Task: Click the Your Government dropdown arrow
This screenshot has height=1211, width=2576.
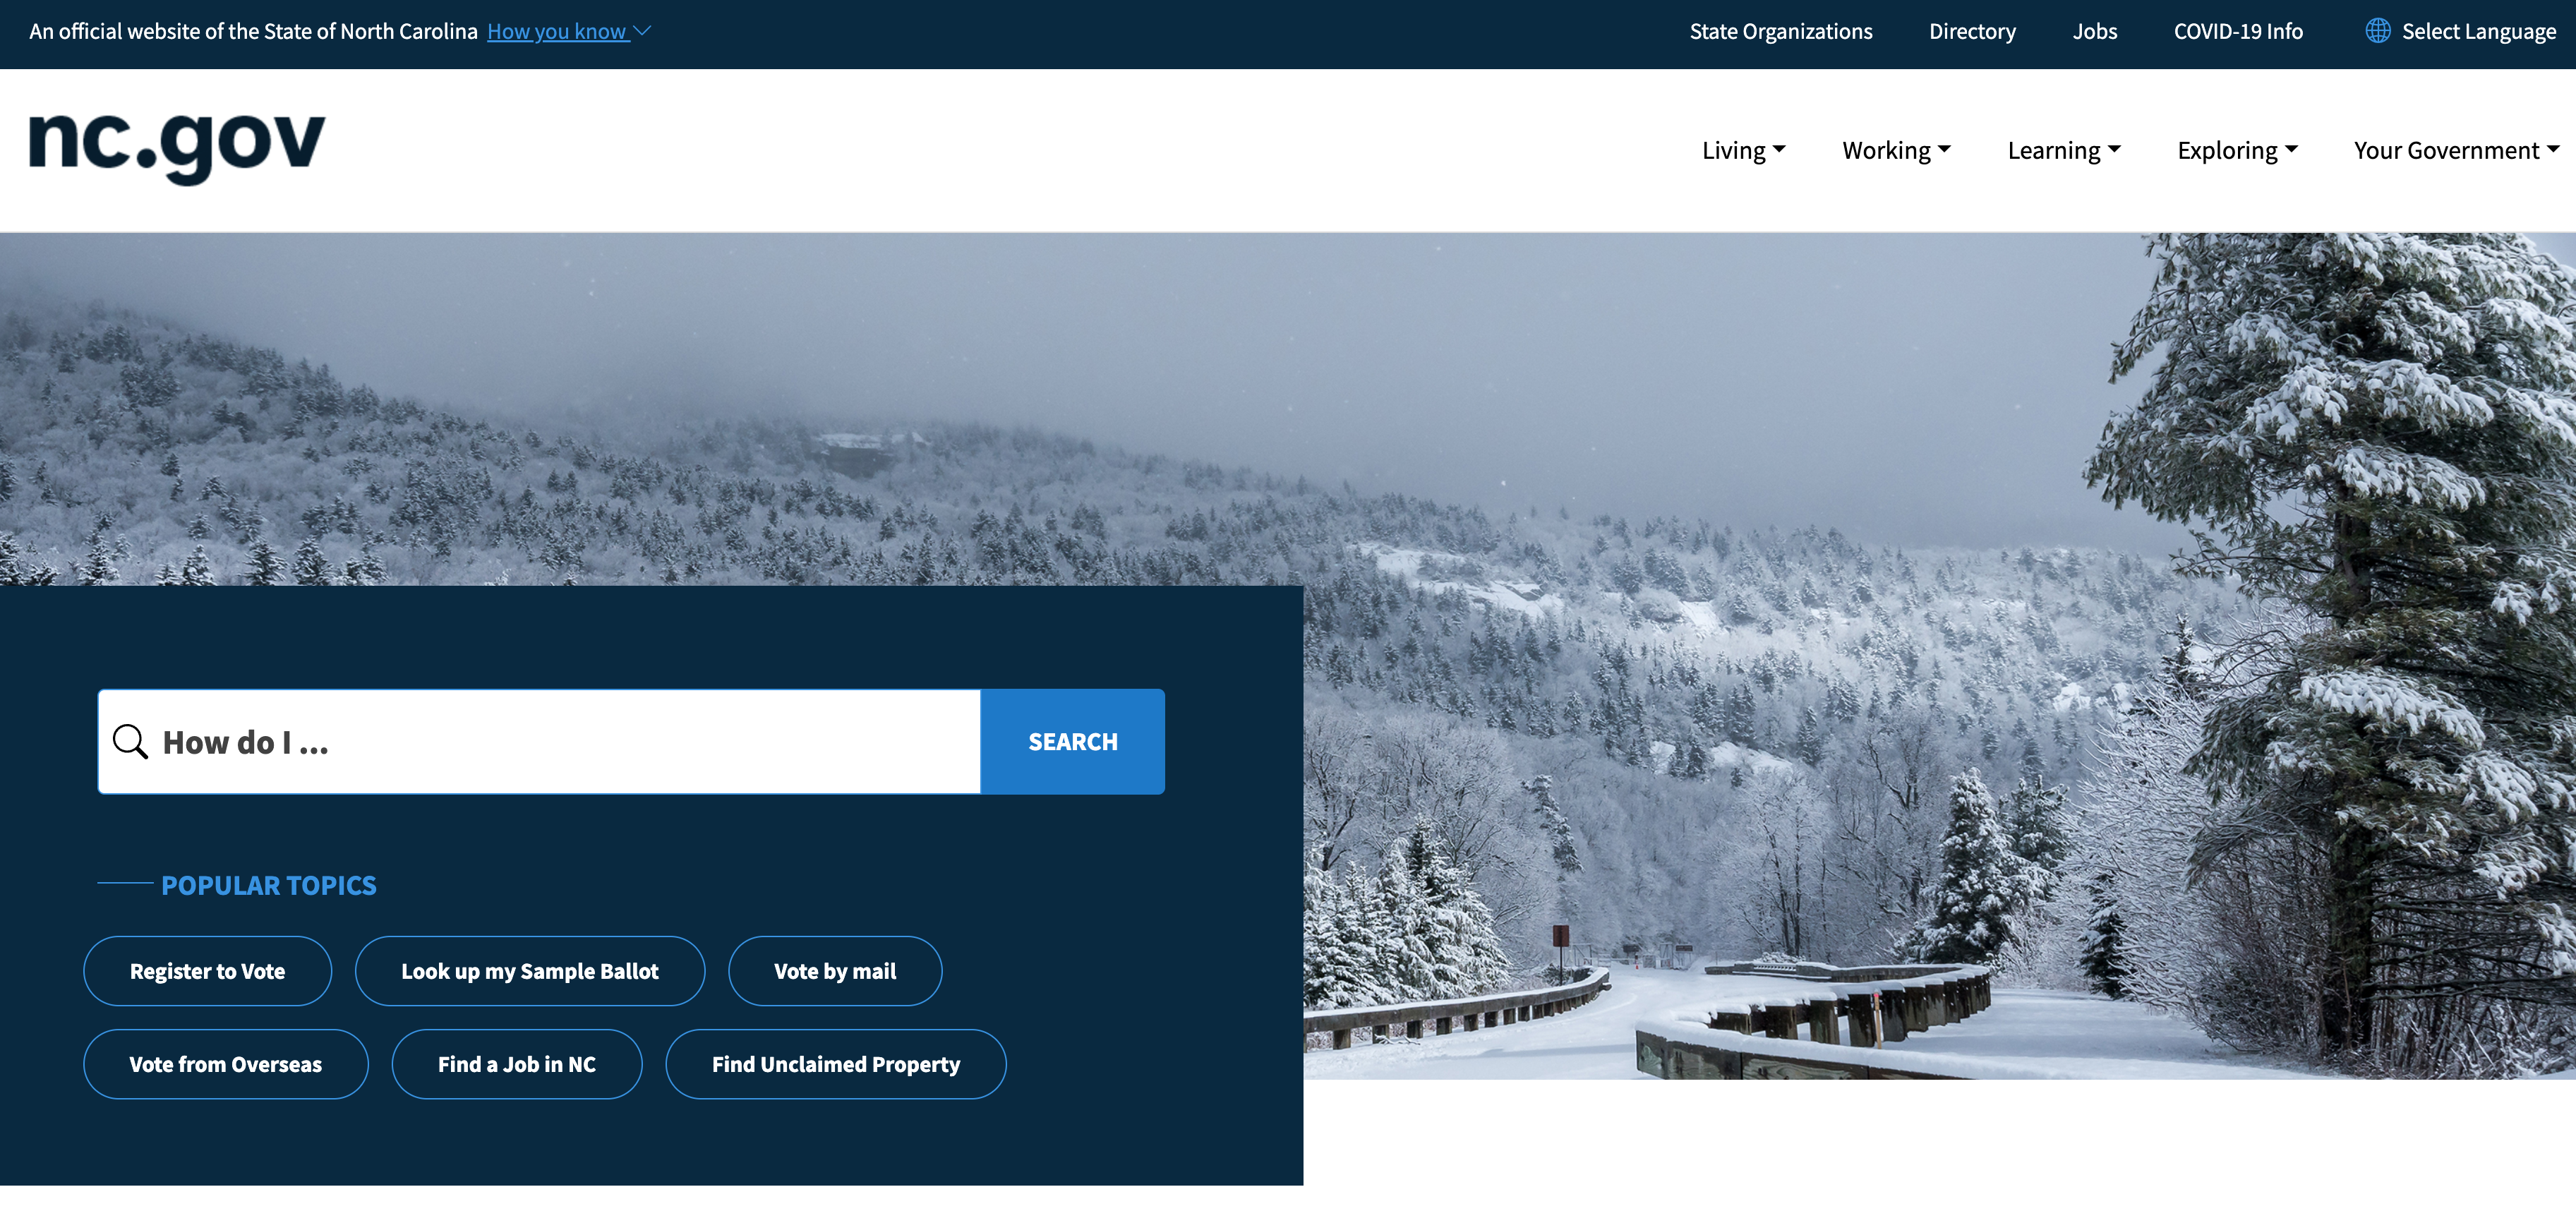Action: (x=2551, y=150)
